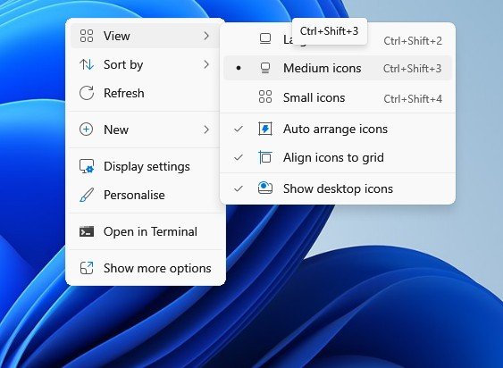Click the Auto arrange lightning icon
The width and height of the screenshot is (503, 368).
point(265,129)
